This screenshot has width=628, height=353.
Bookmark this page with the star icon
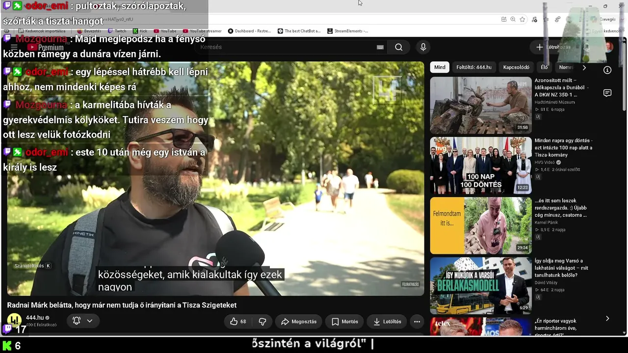(523, 19)
